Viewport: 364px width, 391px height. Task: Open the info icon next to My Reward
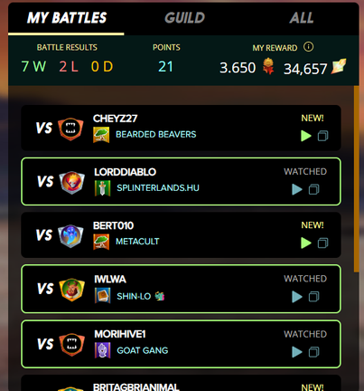308,47
